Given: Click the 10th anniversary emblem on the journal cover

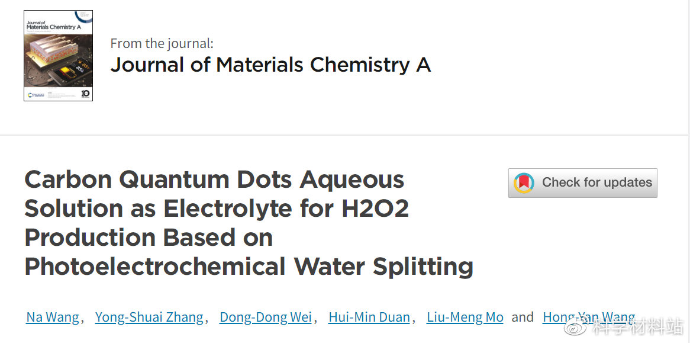Looking at the screenshot, I should (x=86, y=93).
